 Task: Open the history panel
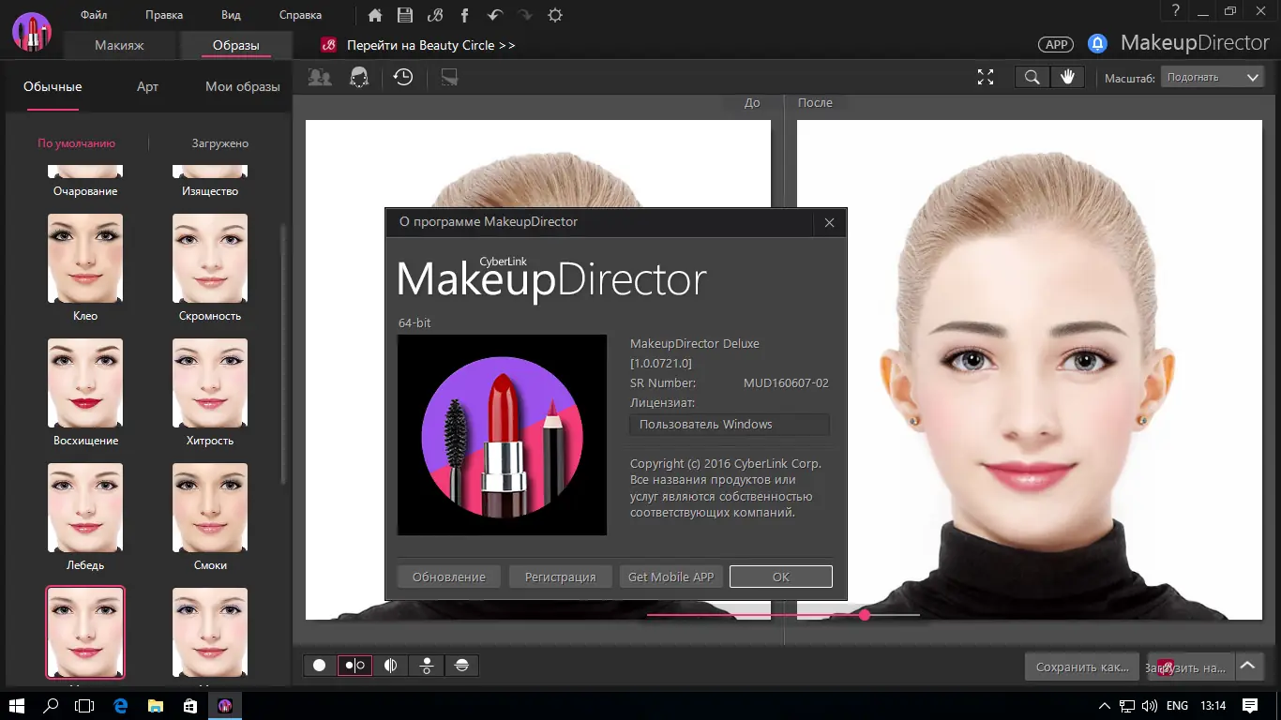[403, 77]
